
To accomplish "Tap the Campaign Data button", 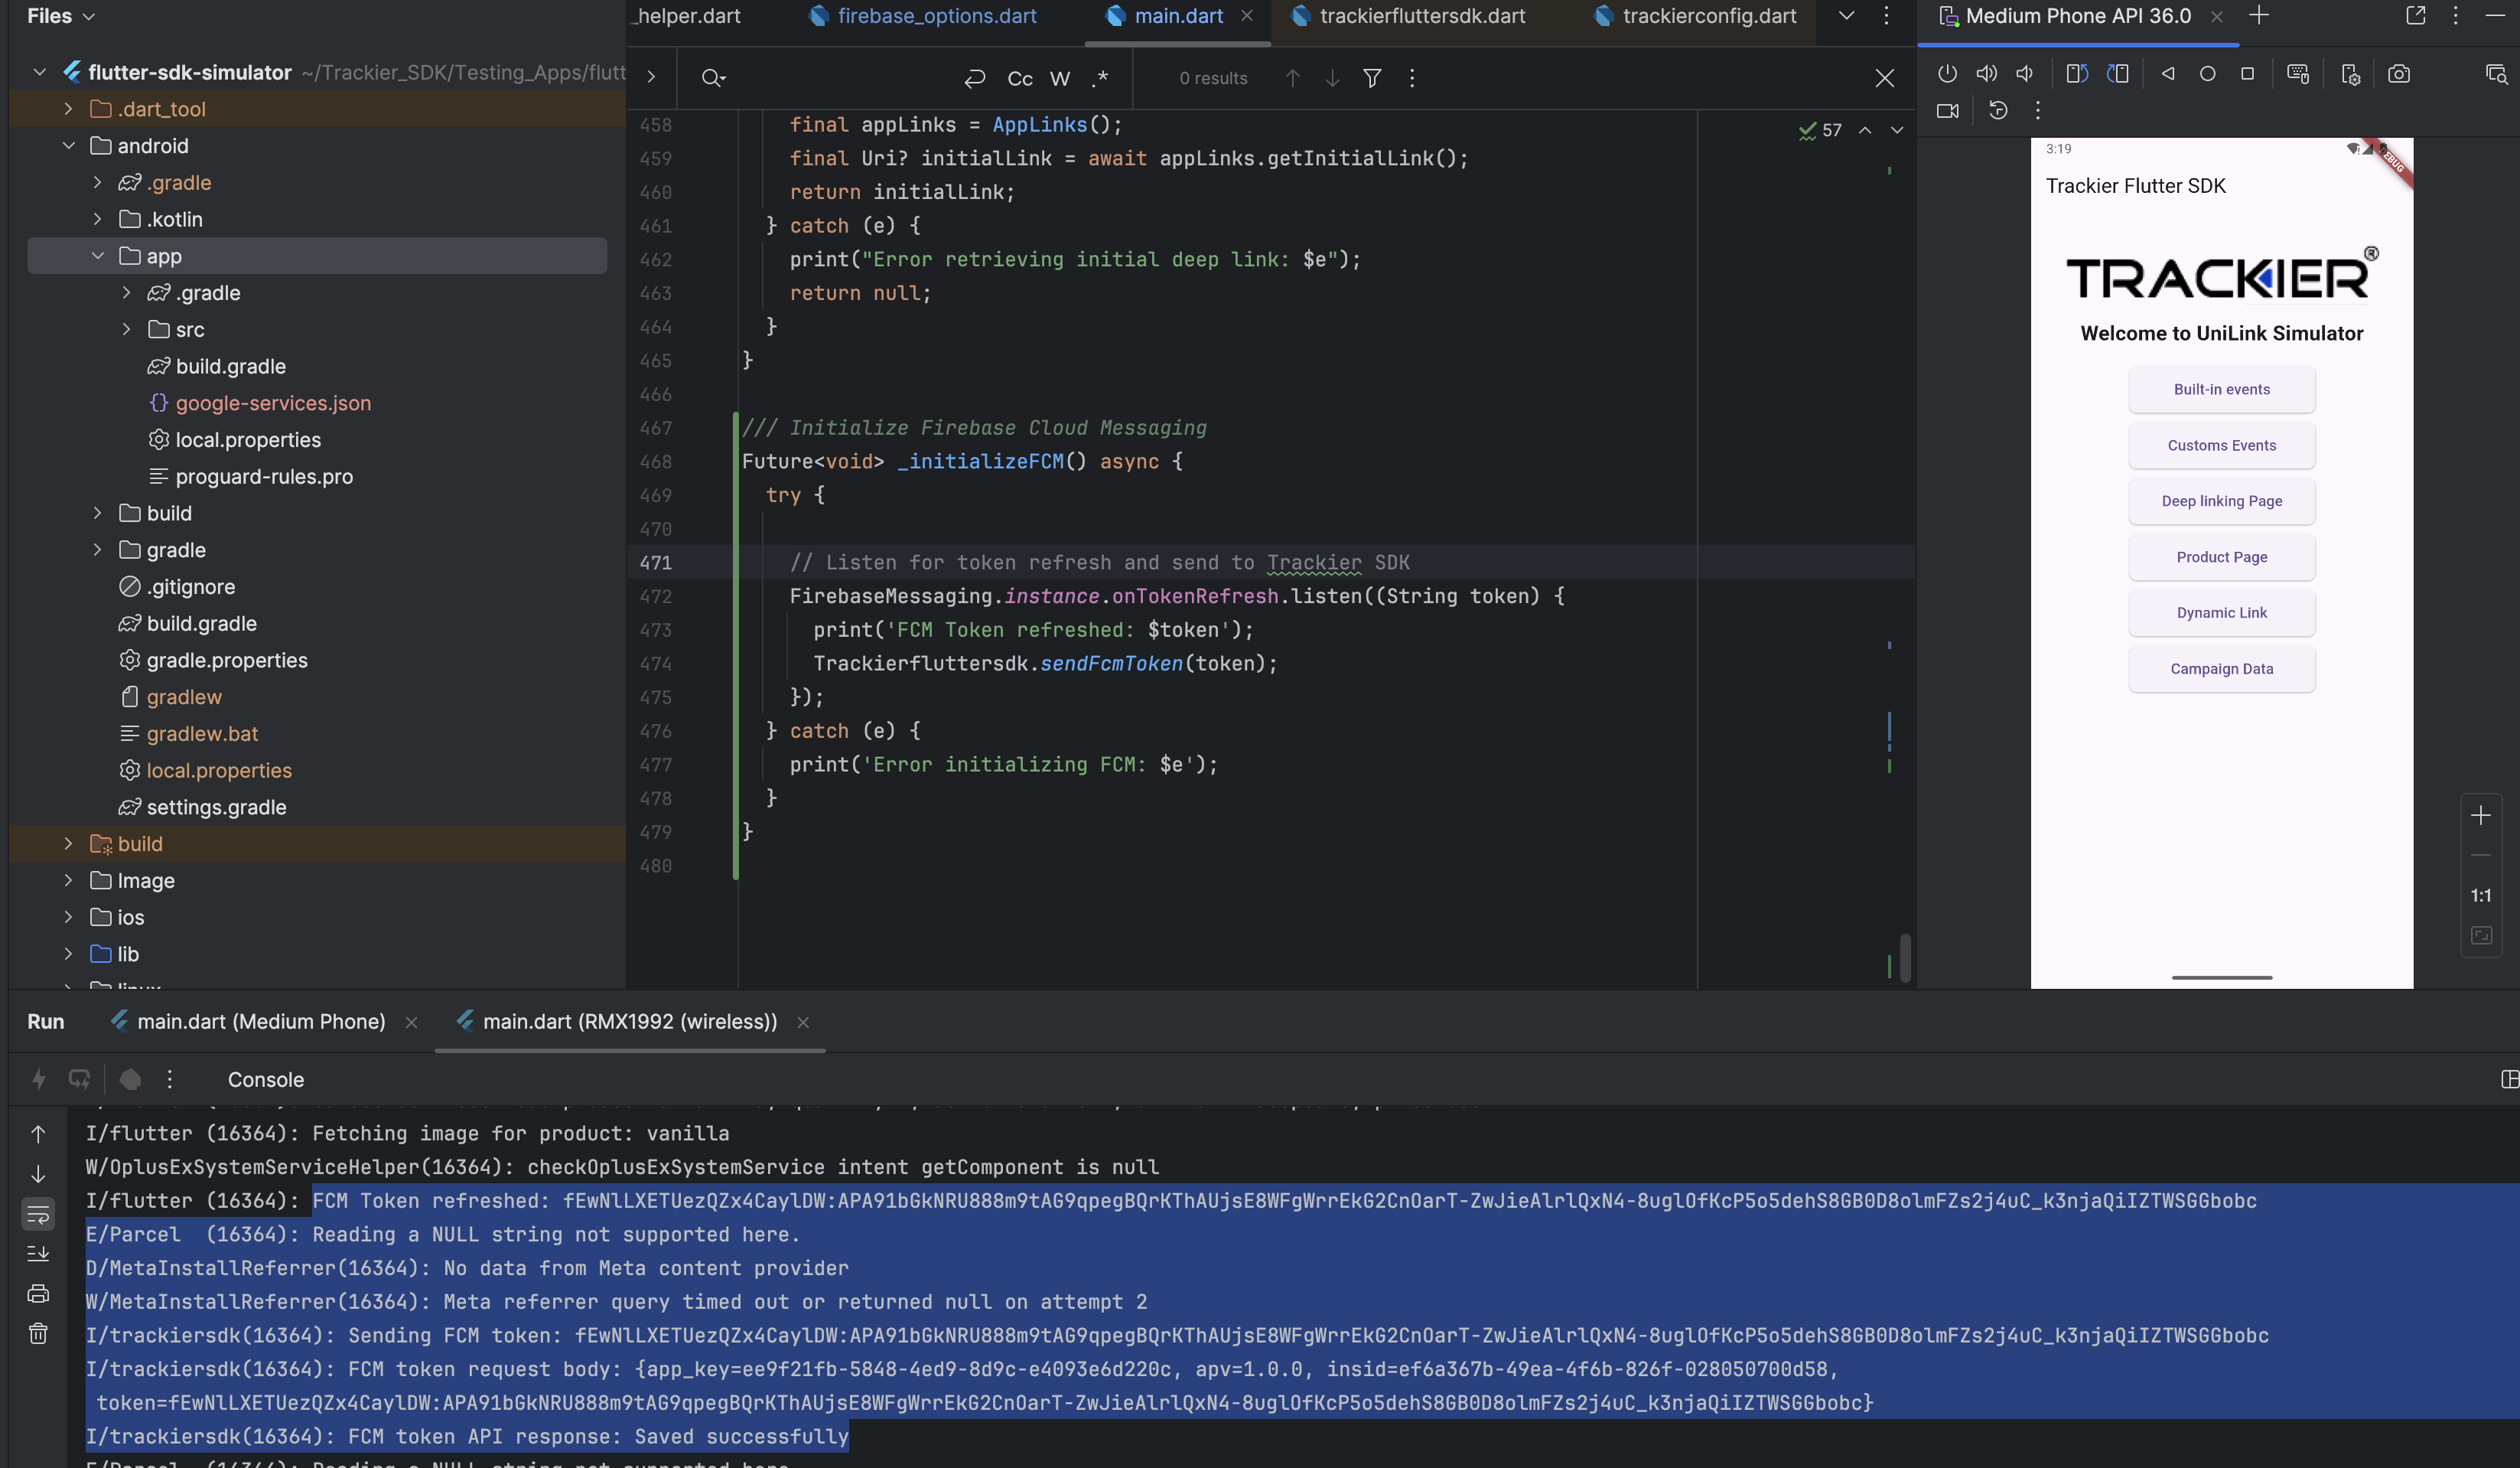I will click(2221, 668).
